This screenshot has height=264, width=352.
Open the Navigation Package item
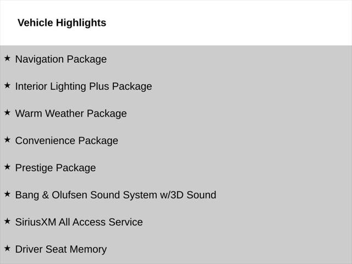[61, 59]
